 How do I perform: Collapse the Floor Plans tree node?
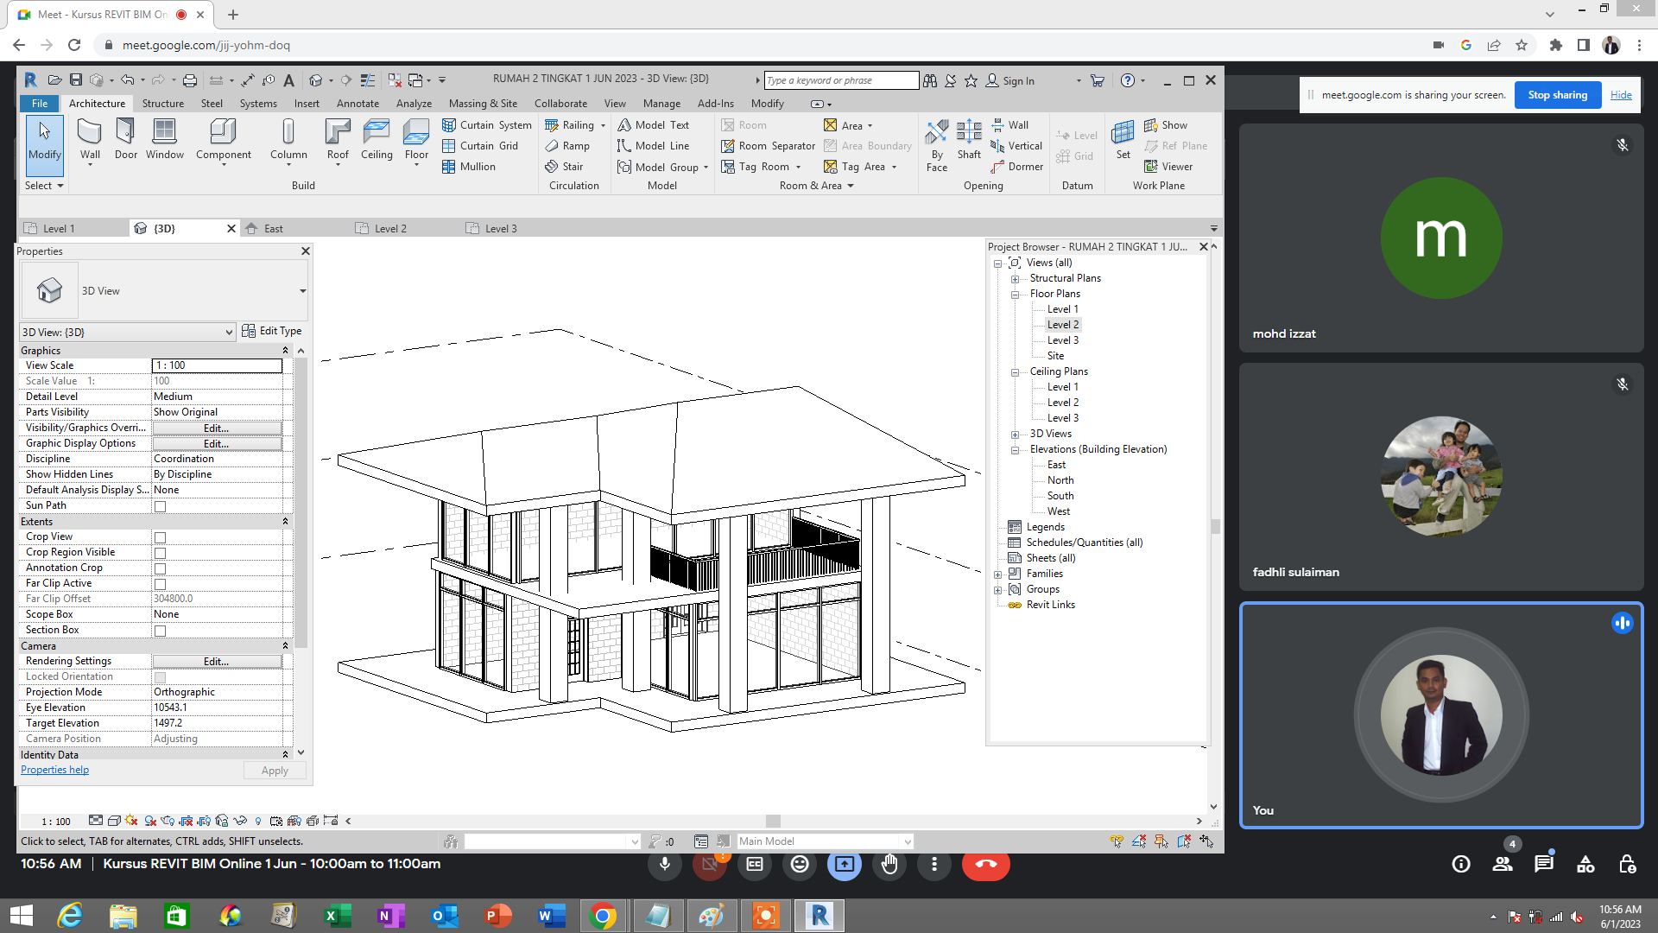[x=1016, y=295]
